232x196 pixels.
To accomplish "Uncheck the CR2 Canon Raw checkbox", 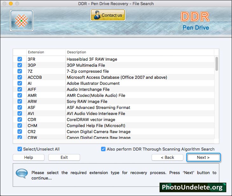I will tap(20, 132).
